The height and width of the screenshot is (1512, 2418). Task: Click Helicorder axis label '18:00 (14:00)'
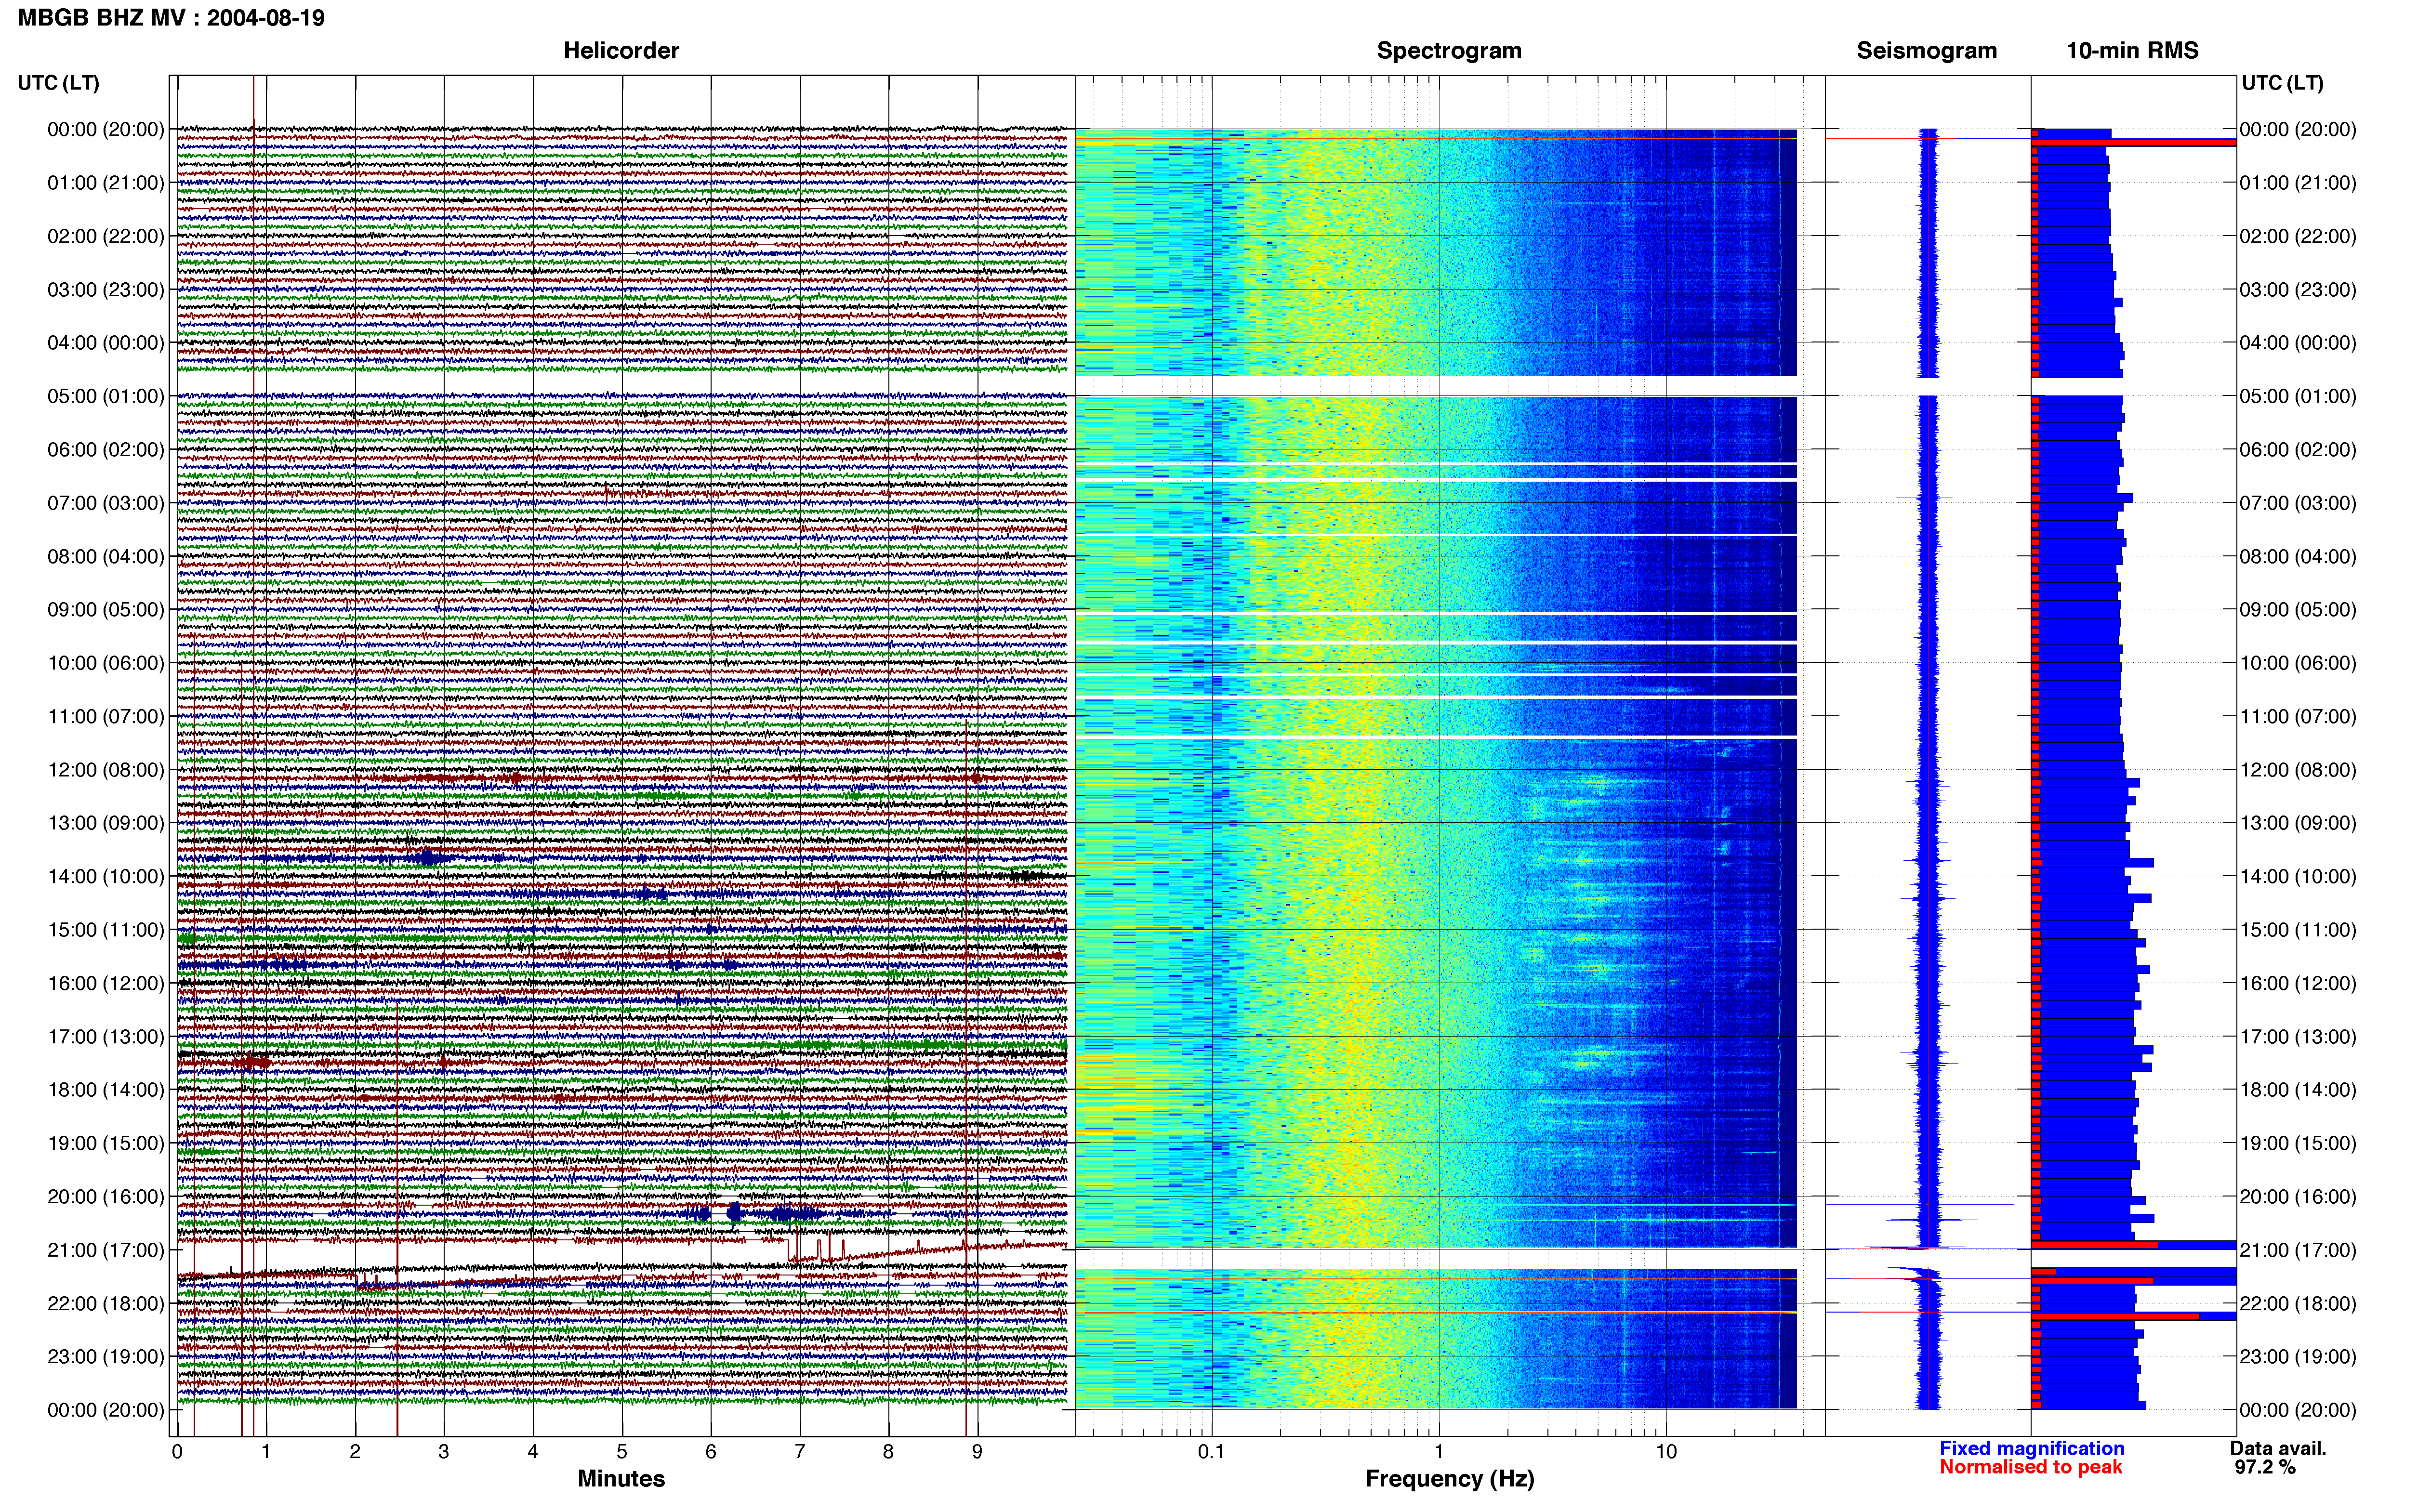[106, 1090]
